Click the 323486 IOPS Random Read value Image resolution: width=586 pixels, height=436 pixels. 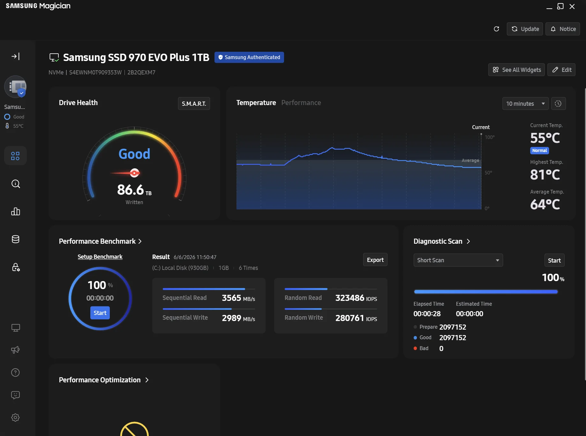(356, 298)
